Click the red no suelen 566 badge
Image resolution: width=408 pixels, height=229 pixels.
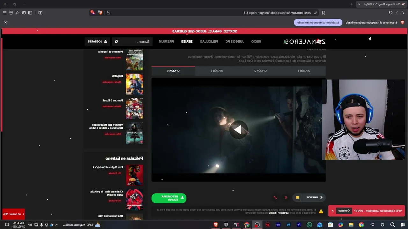pos(13,214)
